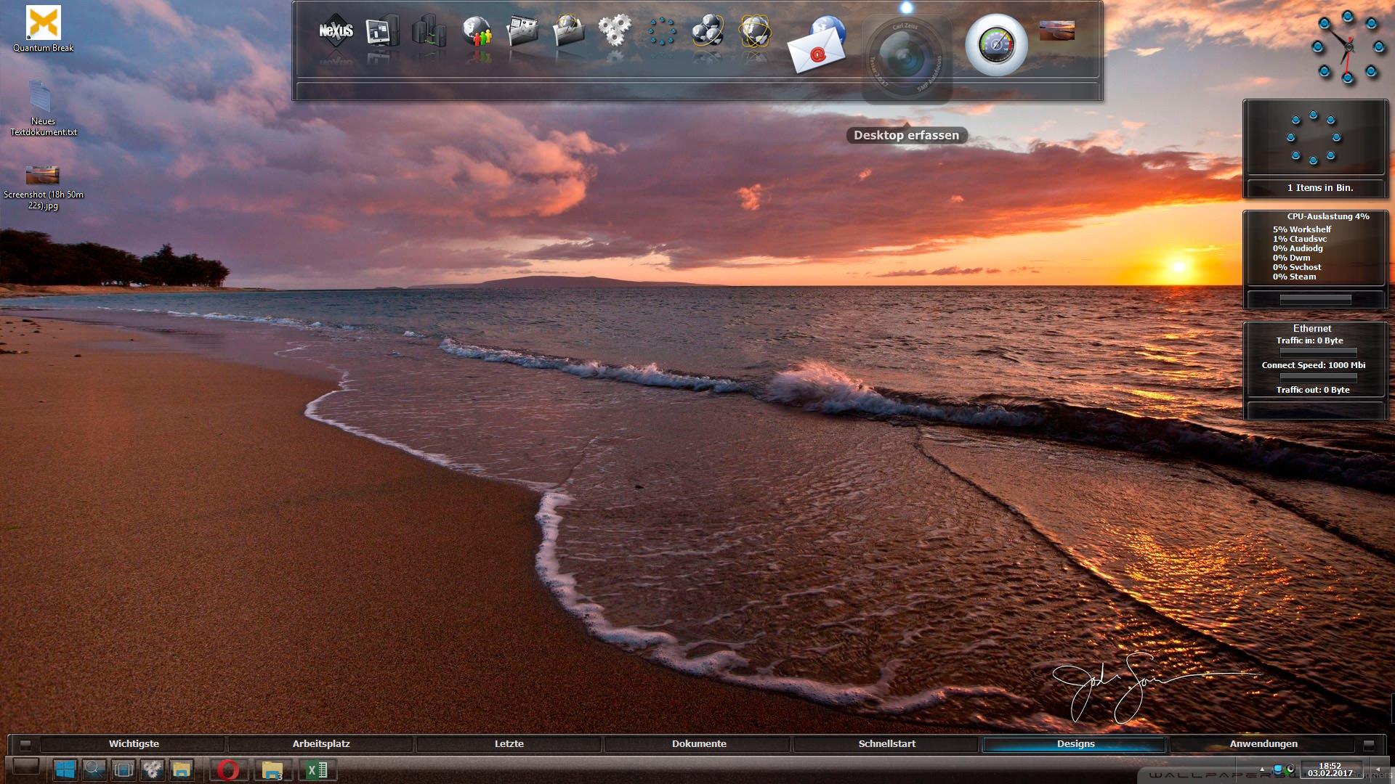Click the Windows Start button
Image resolution: width=1395 pixels, height=784 pixels.
pos(65,769)
